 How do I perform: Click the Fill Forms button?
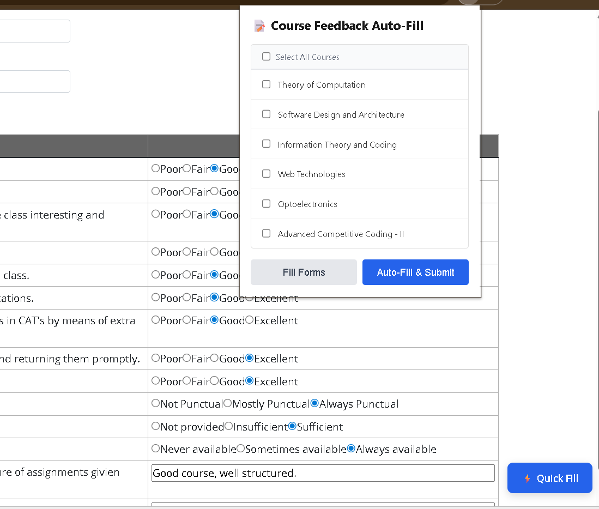click(x=304, y=272)
